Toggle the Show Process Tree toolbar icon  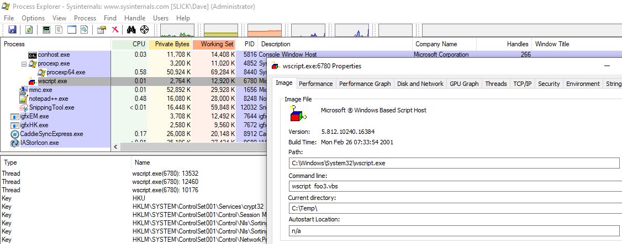[59, 30]
